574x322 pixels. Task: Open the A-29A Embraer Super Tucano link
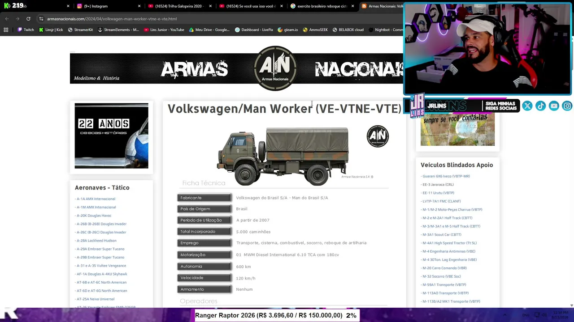pos(100,249)
